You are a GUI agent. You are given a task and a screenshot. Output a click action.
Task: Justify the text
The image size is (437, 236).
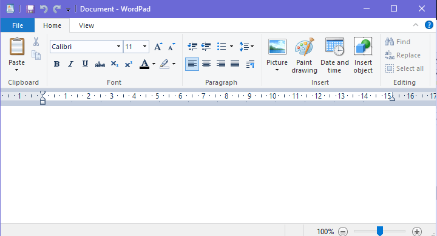tap(235, 64)
